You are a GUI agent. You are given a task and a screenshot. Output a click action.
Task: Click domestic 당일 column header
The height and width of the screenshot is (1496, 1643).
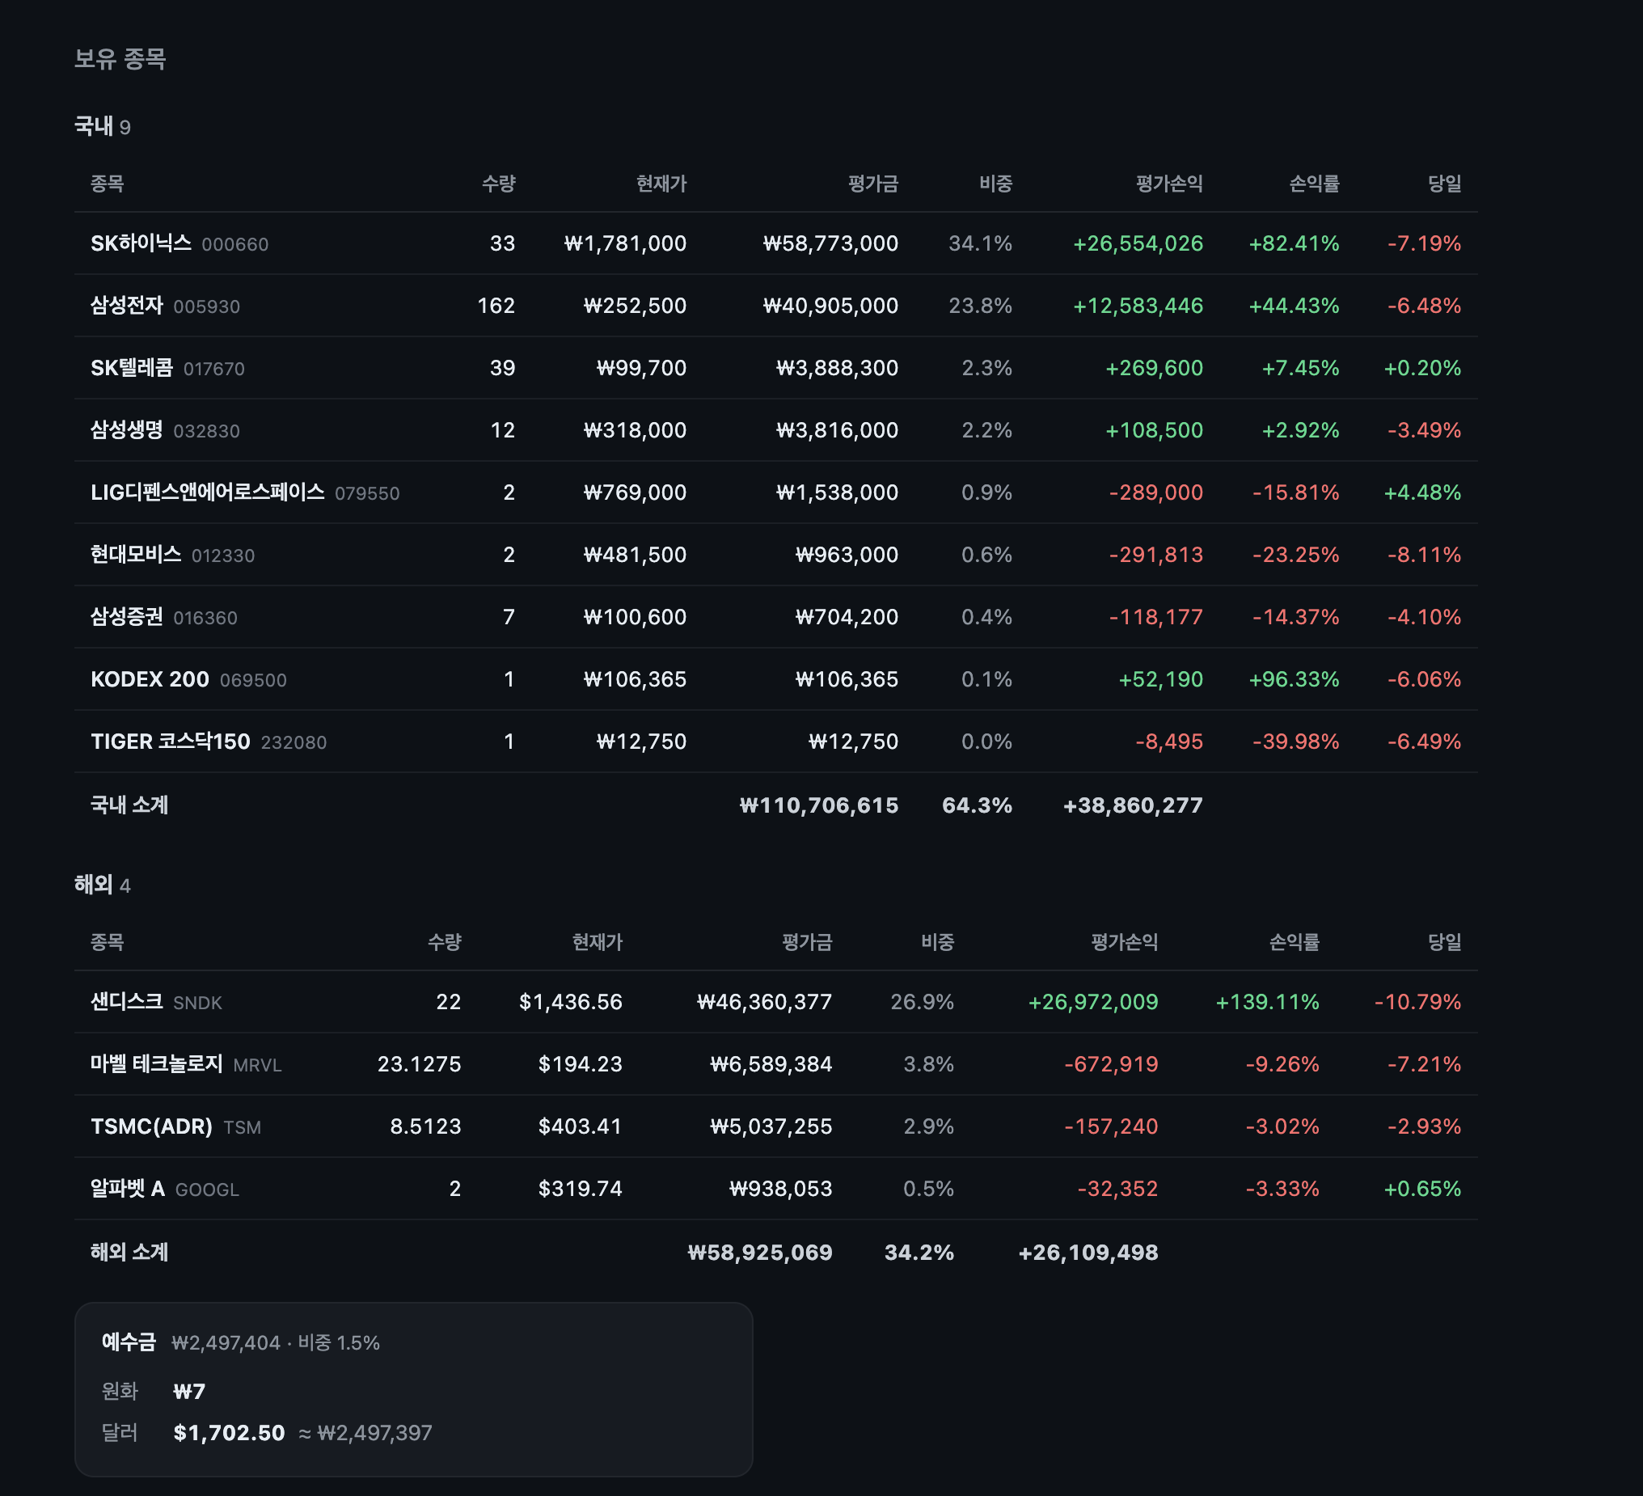coord(1444,184)
